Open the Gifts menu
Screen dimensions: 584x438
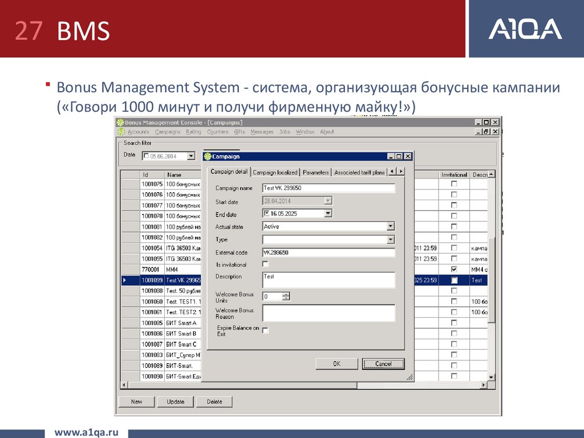[239, 132]
